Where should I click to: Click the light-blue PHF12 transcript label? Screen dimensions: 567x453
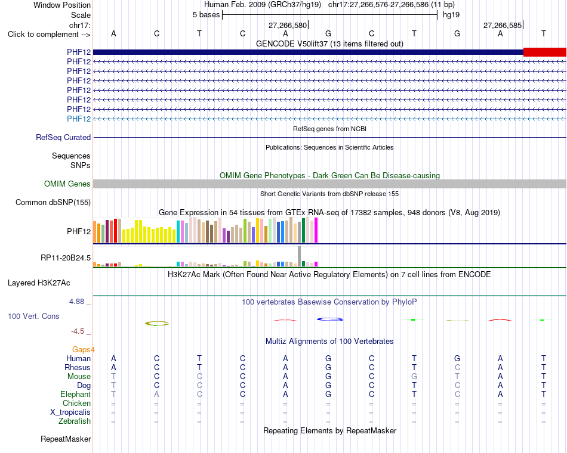[x=78, y=119]
